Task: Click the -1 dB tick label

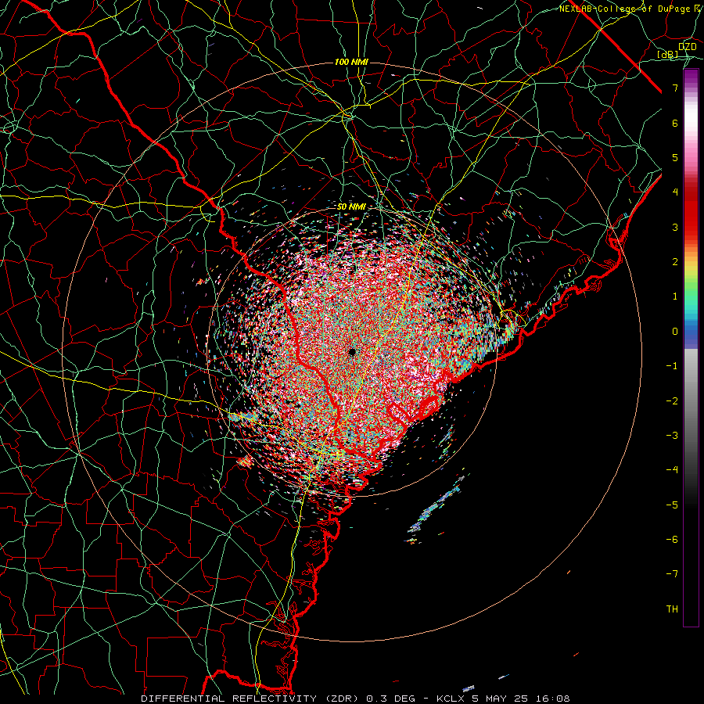Action: (672, 366)
